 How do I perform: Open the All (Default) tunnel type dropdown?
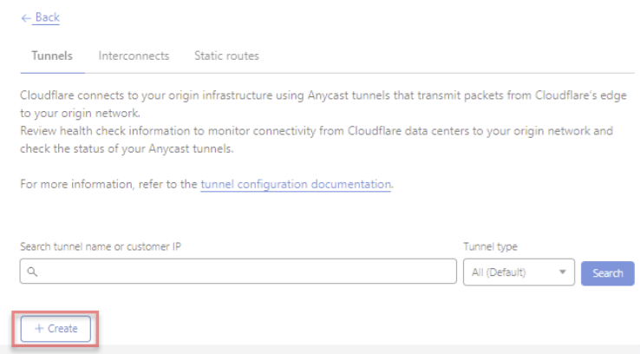coord(519,272)
